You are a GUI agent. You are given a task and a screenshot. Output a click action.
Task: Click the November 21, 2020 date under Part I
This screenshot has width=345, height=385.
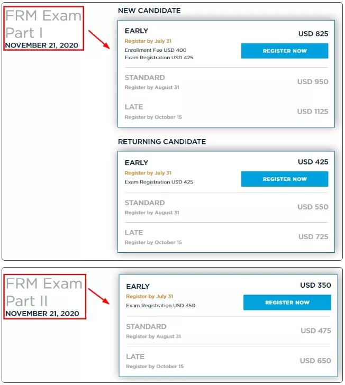click(42, 45)
